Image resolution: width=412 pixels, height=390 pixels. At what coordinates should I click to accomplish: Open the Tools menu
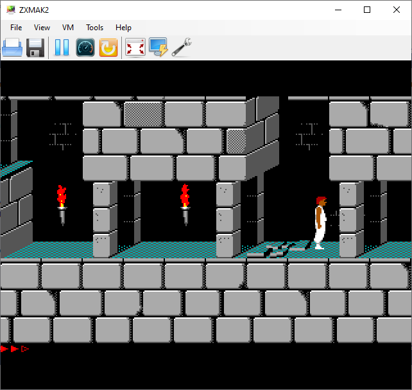tap(94, 28)
